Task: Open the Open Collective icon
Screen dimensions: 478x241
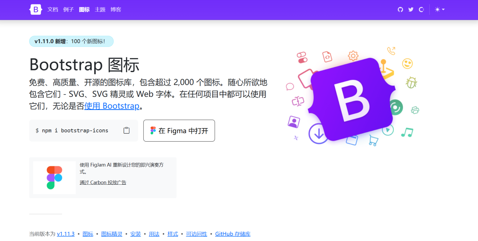Action: (x=421, y=10)
